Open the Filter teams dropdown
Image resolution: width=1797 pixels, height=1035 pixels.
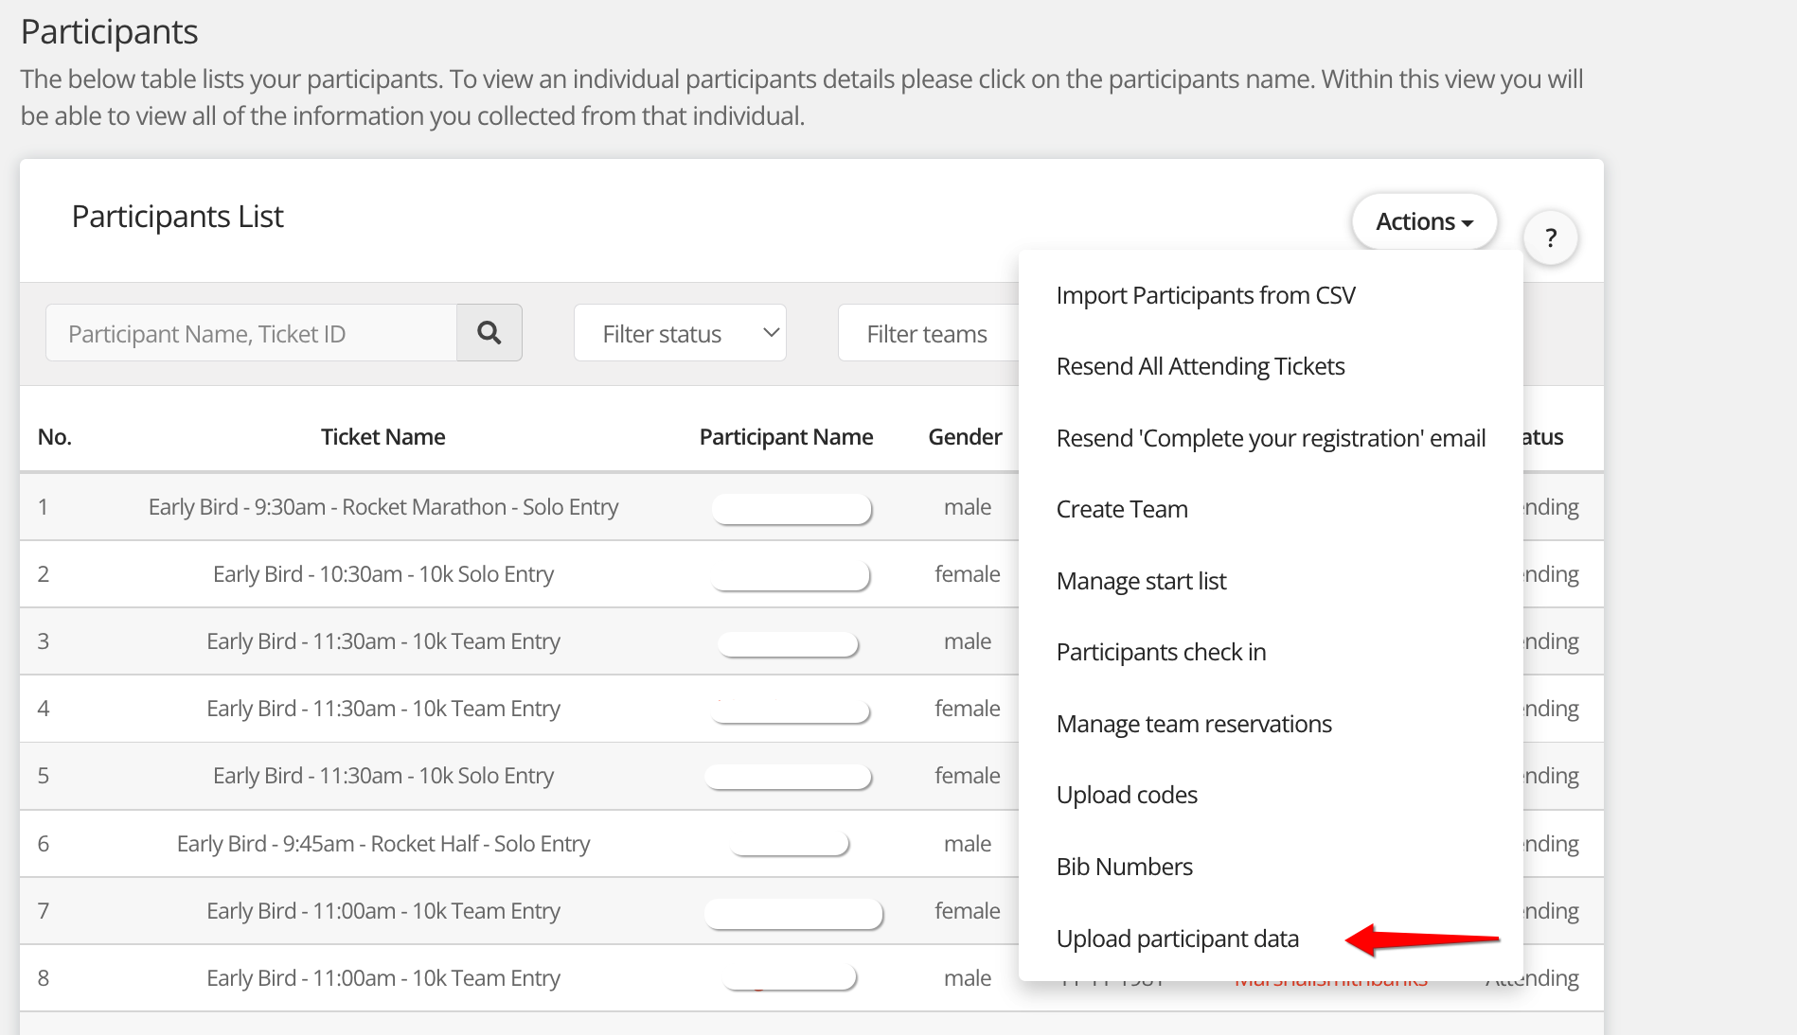point(926,333)
